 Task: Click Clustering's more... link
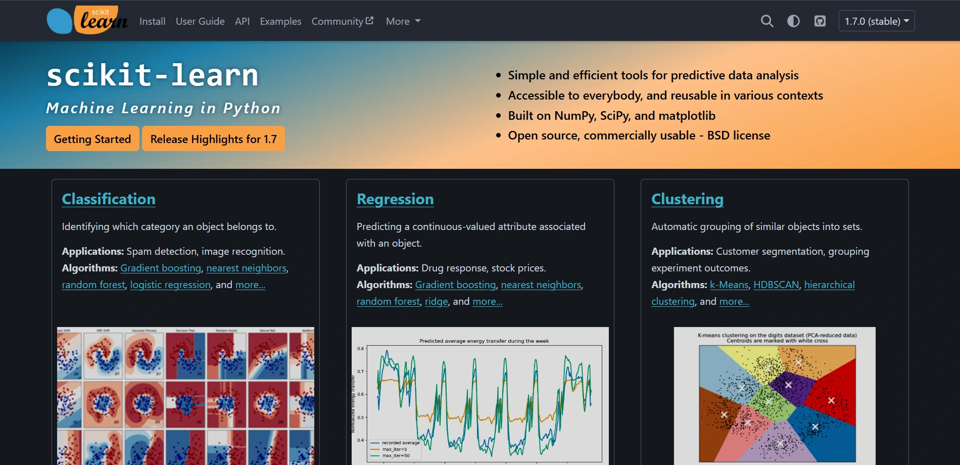(734, 302)
